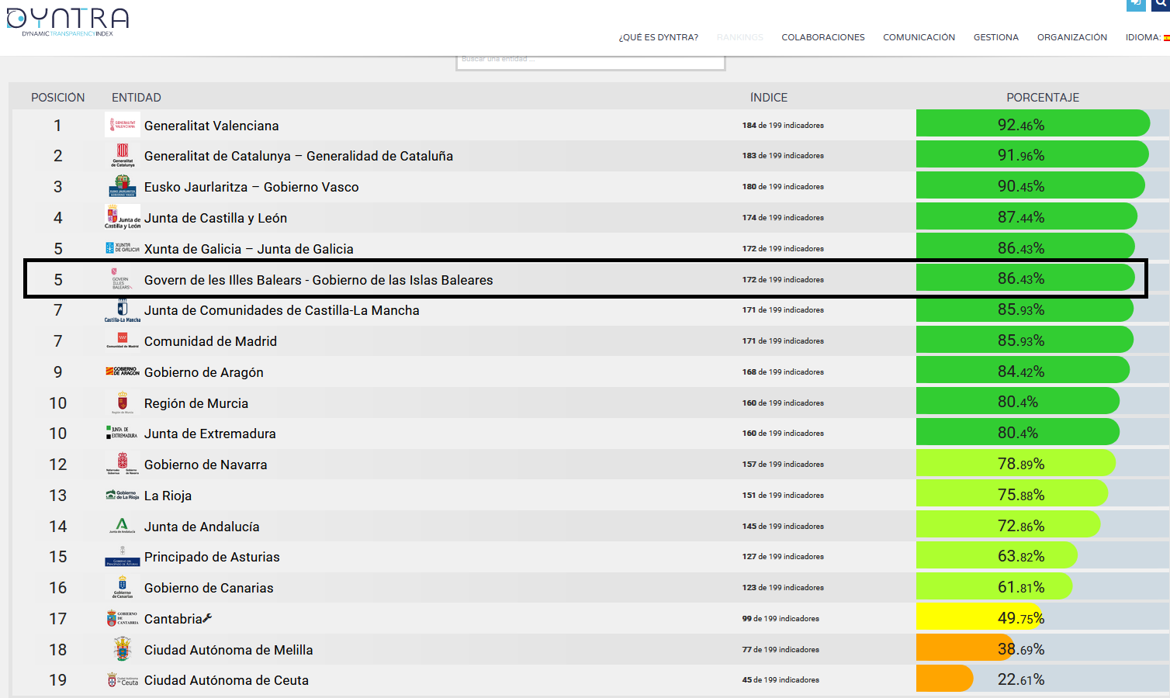This screenshot has height=698, width=1170.
Task: Select the Rankings menu item
Action: (739, 37)
